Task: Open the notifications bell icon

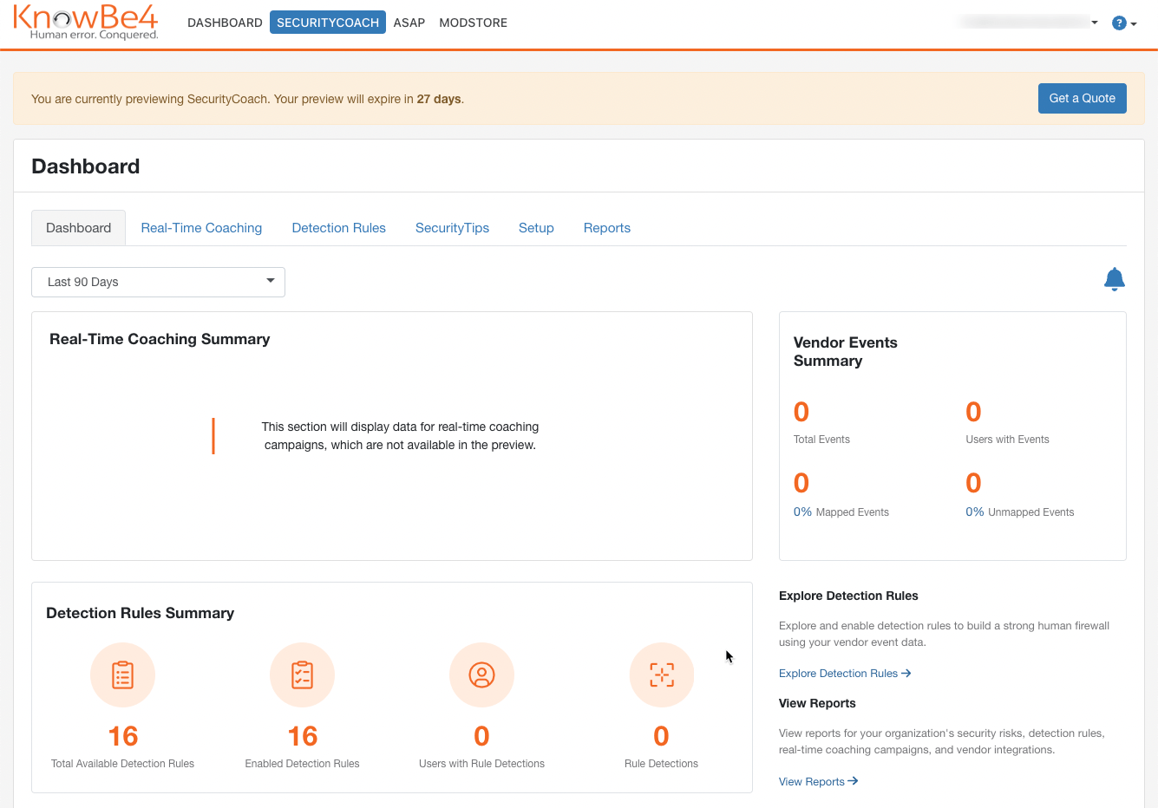Action: 1115,279
